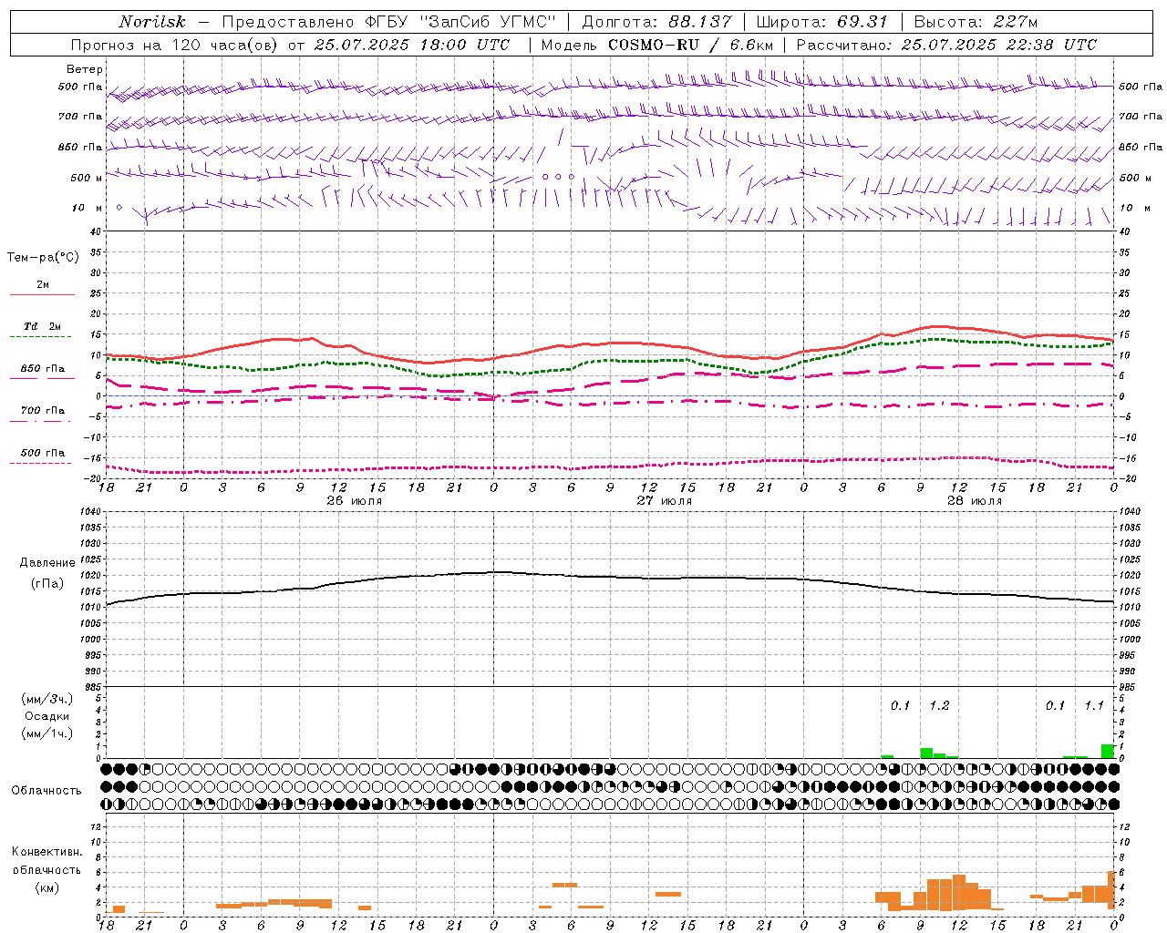Image resolution: width=1167 pixels, height=933 pixels.
Task: Click '850 гПа' temperature legend entry
Action: click(x=43, y=369)
